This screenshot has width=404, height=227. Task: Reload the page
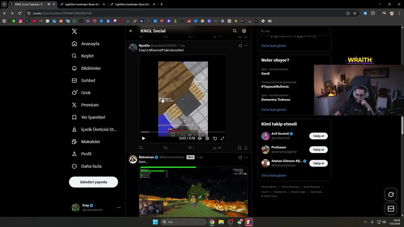click(x=20, y=13)
